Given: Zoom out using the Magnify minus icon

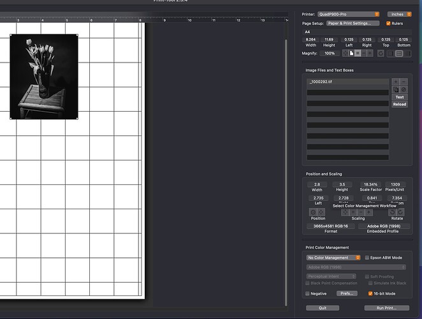Looking at the screenshot, I should tap(364, 54).
